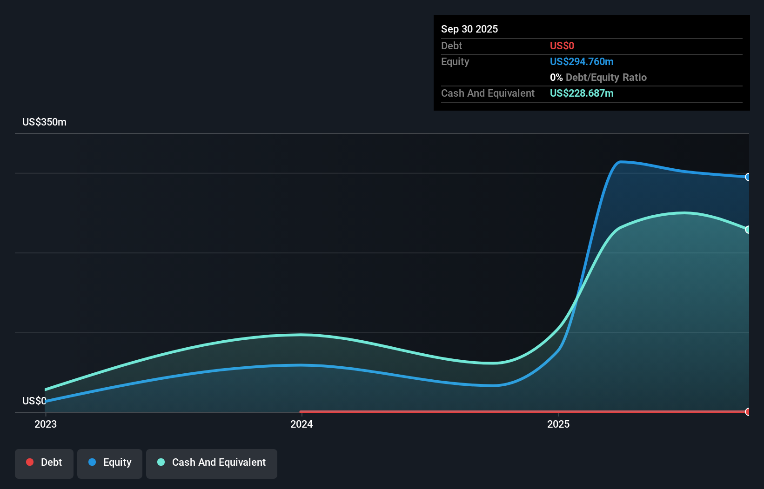Click the Sep 30 2025 tooltip date
Screen dimensions: 764x489
coord(469,29)
